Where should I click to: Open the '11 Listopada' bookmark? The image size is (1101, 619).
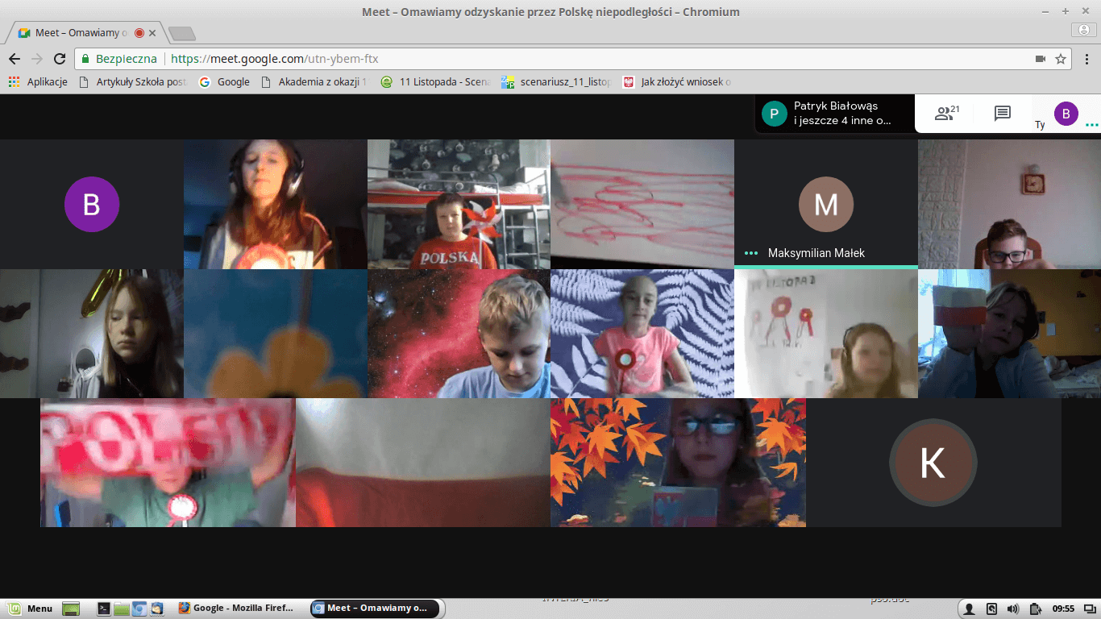(435, 81)
